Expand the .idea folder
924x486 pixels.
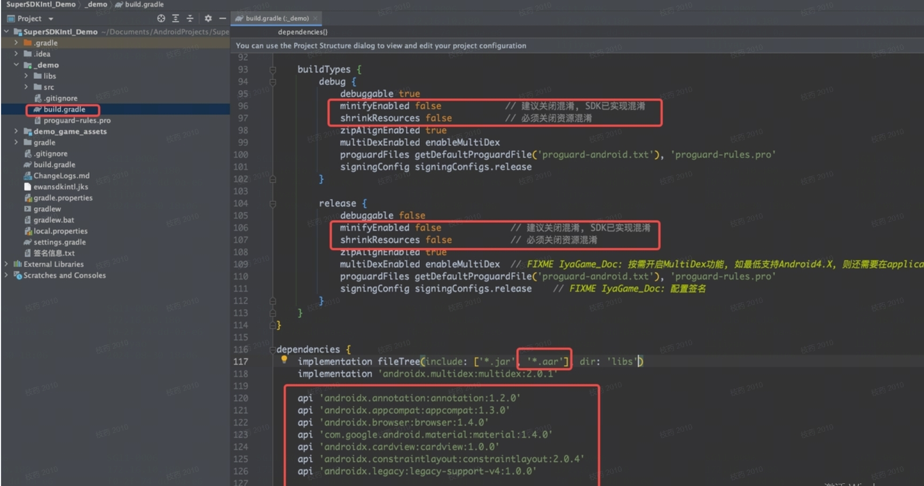pyautogui.click(x=16, y=54)
